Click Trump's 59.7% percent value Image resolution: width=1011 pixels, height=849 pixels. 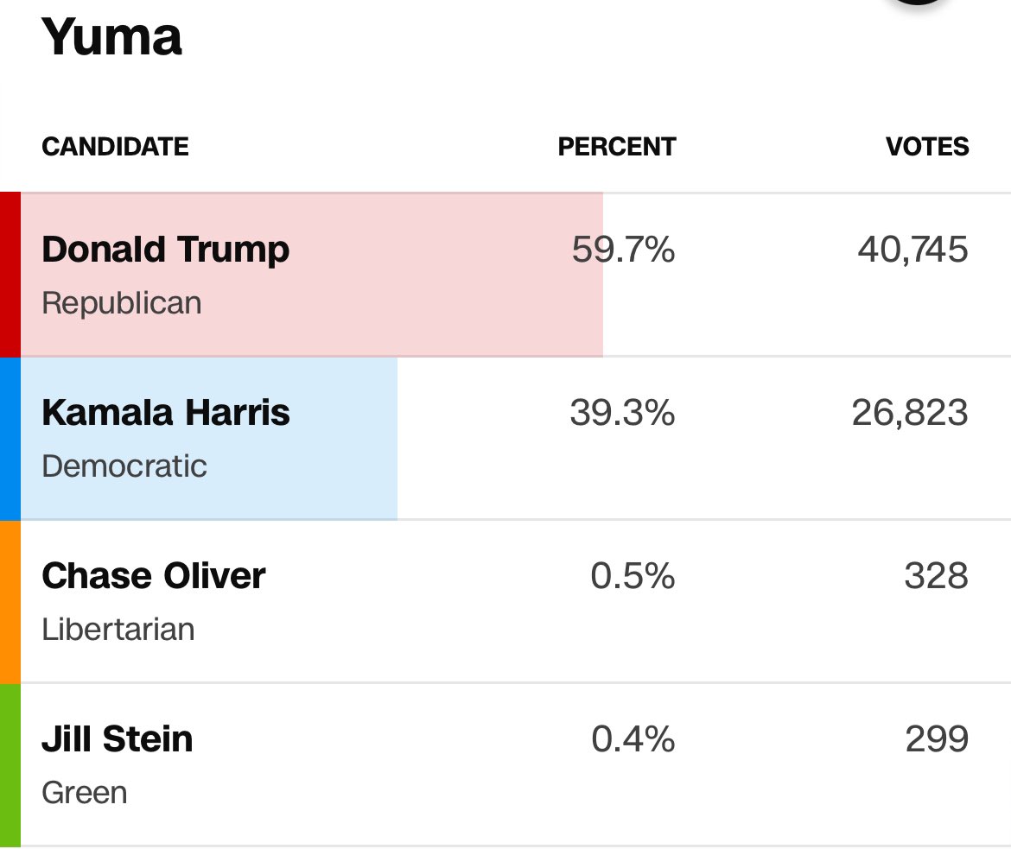623,250
